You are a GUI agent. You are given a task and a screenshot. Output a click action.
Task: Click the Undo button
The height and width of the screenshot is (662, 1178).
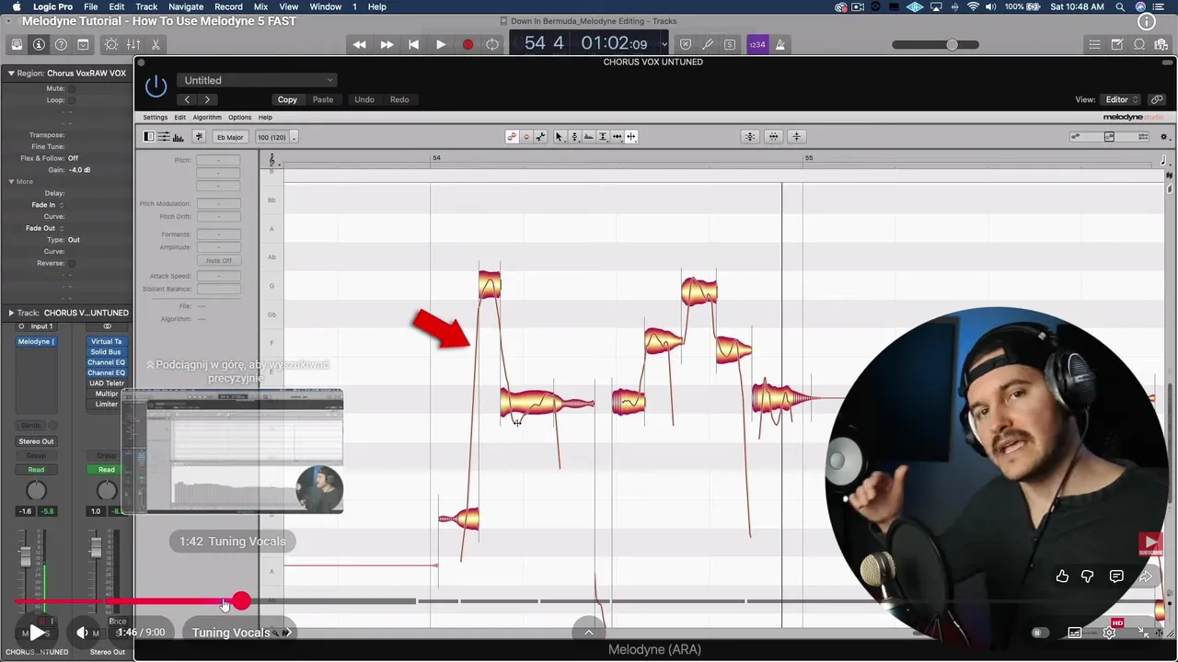[364, 99]
